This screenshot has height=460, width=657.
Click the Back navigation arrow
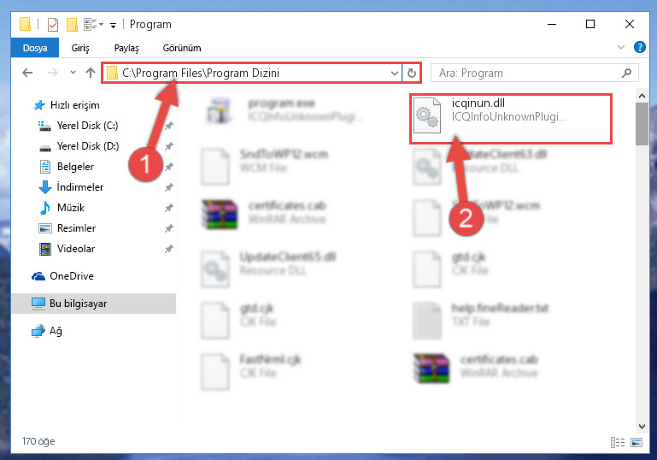coord(27,73)
